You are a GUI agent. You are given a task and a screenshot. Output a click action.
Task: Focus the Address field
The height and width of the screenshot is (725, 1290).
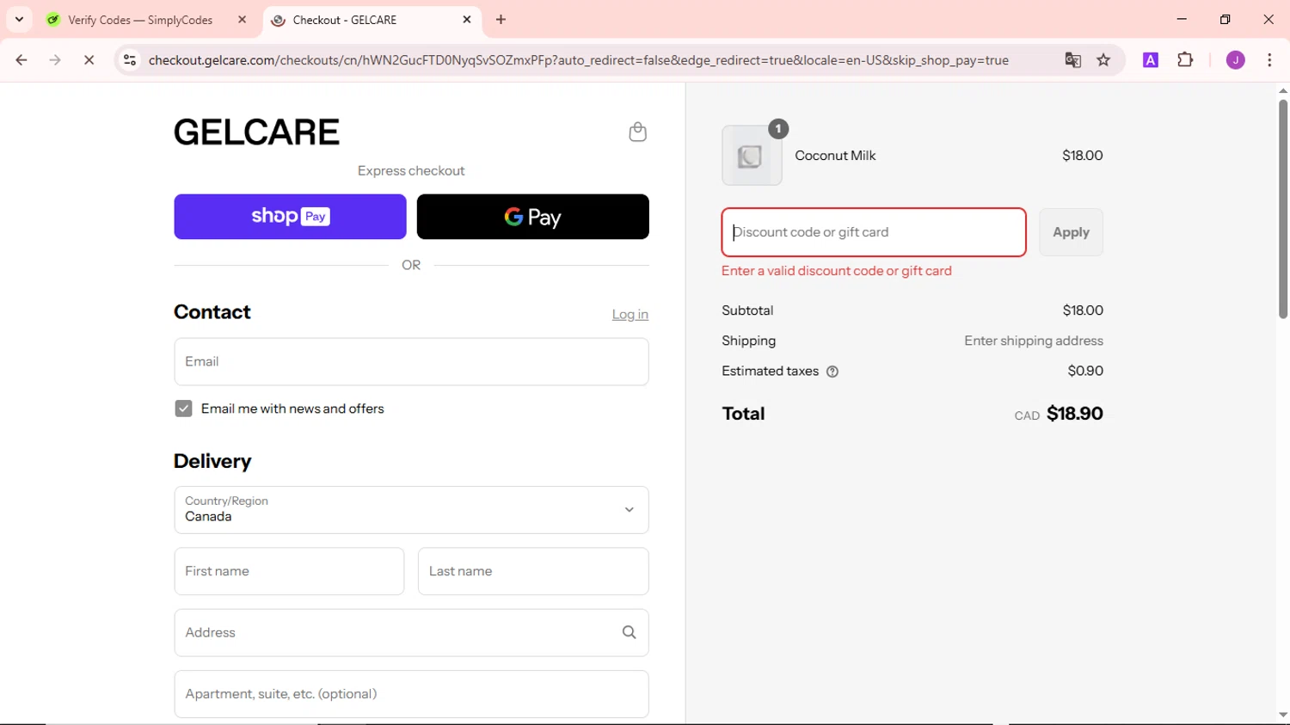411,632
